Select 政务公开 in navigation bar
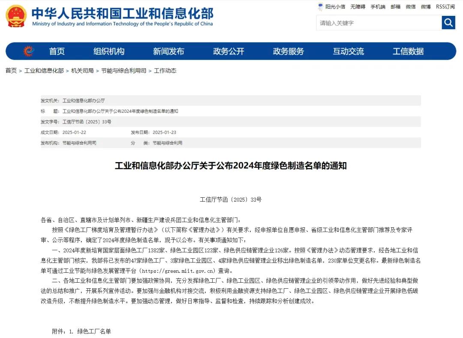463x338 pixels. (x=228, y=51)
